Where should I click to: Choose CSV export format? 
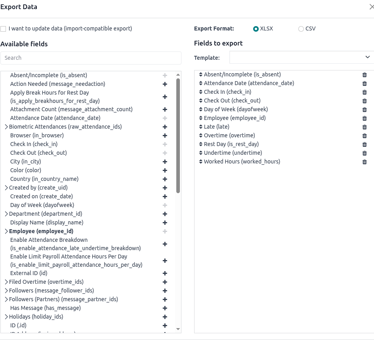click(x=301, y=29)
